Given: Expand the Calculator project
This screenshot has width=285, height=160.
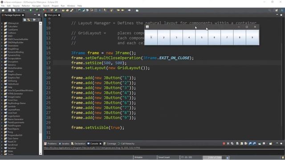Looking at the screenshot, I should (2, 27).
